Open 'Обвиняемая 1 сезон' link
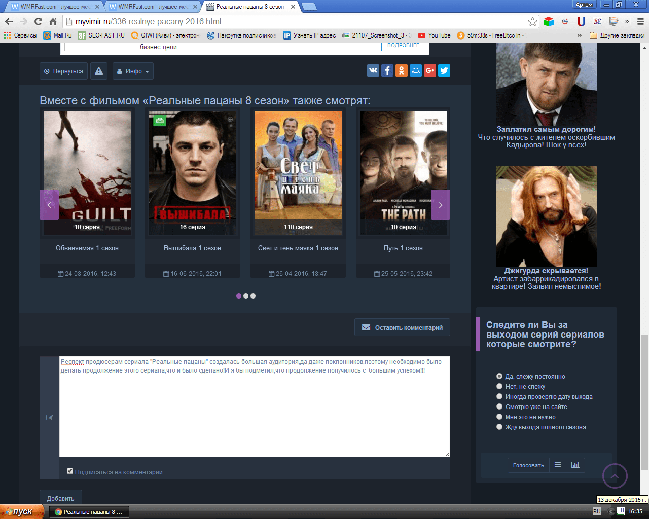649x519 pixels. click(87, 248)
